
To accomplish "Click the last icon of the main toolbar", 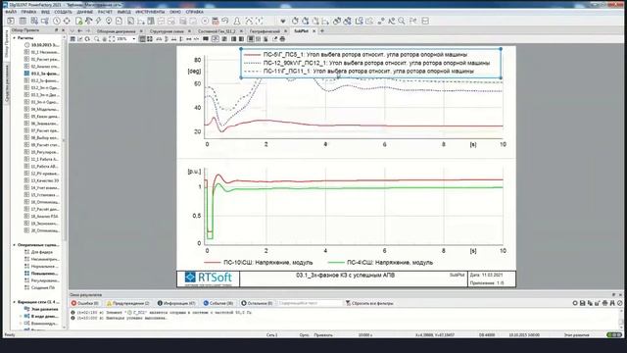I will point(425,21).
